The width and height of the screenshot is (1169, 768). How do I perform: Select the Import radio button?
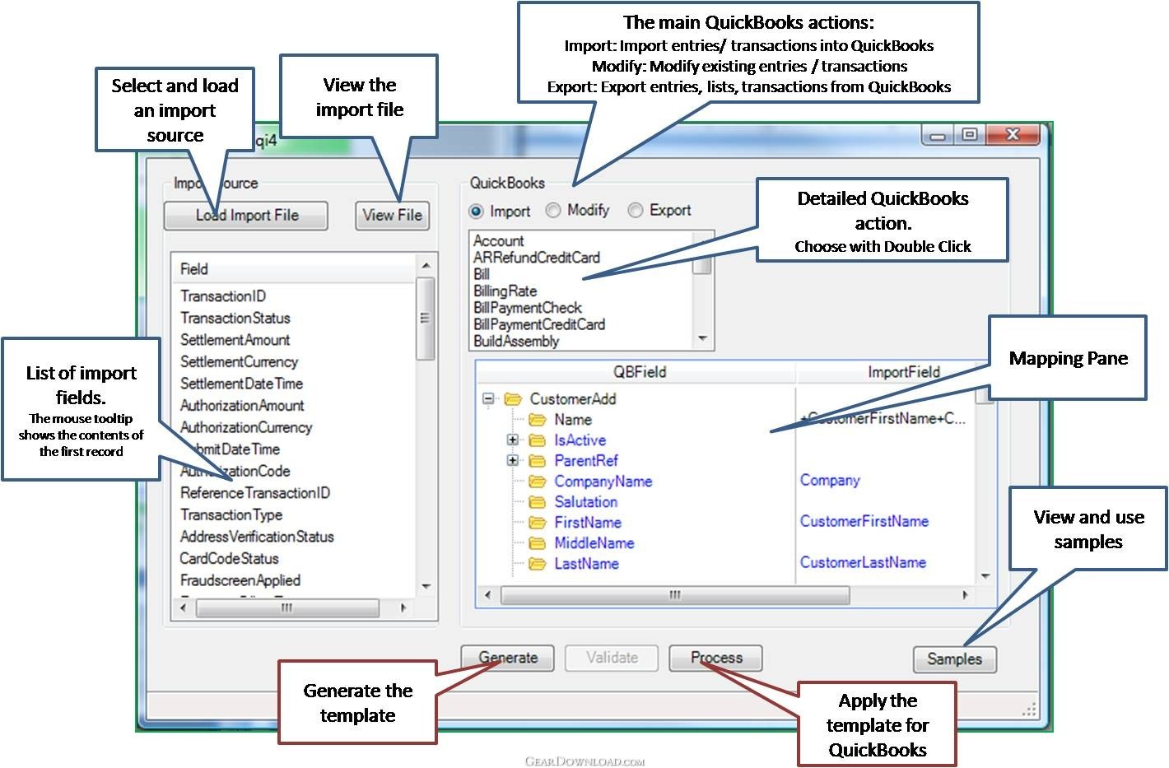(x=476, y=212)
